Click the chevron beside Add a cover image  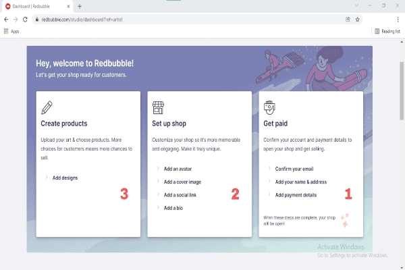tap(158, 181)
